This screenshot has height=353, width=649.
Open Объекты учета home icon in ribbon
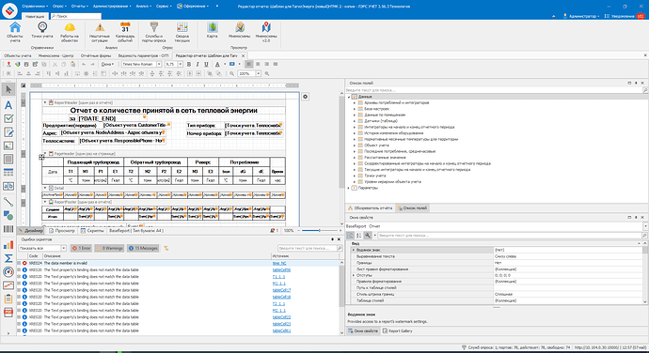tap(15, 32)
